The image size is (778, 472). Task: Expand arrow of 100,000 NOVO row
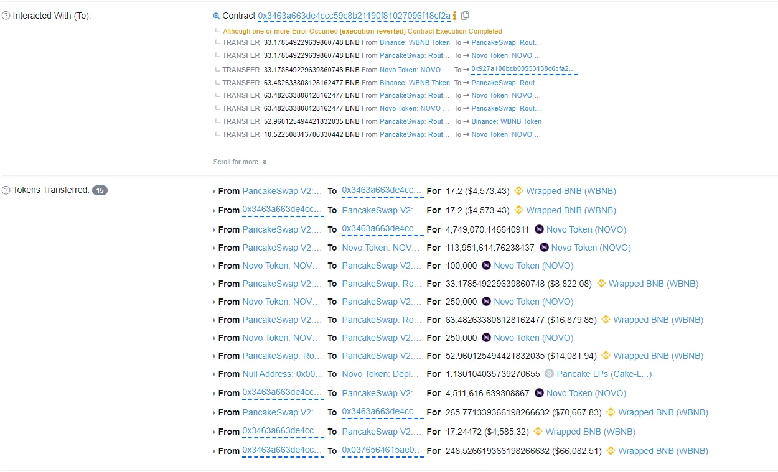(215, 266)
